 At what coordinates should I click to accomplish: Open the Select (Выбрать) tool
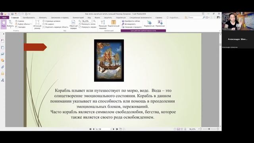click(11, 24)
